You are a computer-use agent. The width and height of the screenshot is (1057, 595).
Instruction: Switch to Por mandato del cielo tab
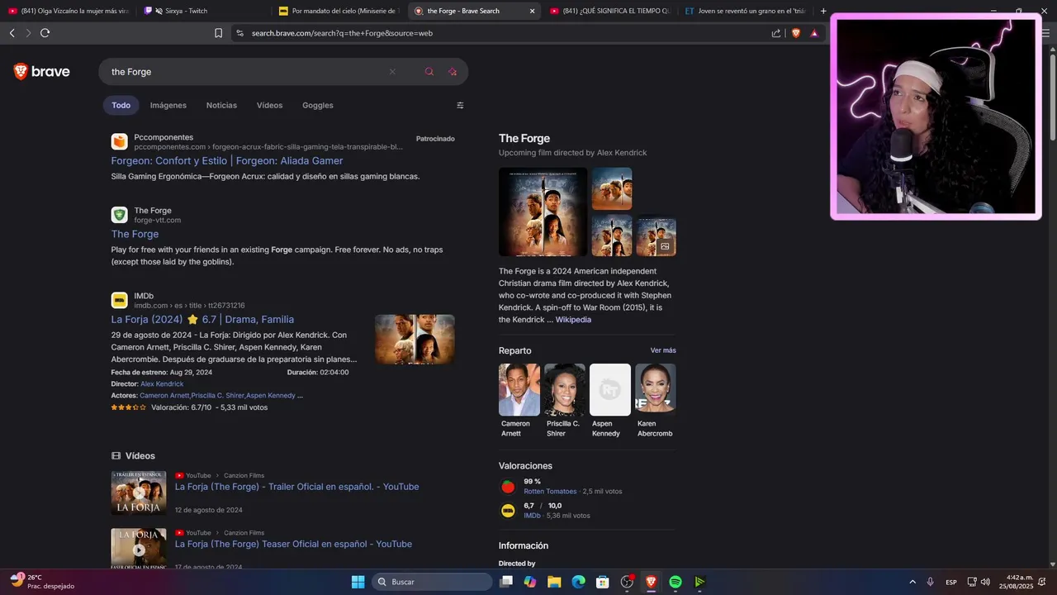point(339,11)
